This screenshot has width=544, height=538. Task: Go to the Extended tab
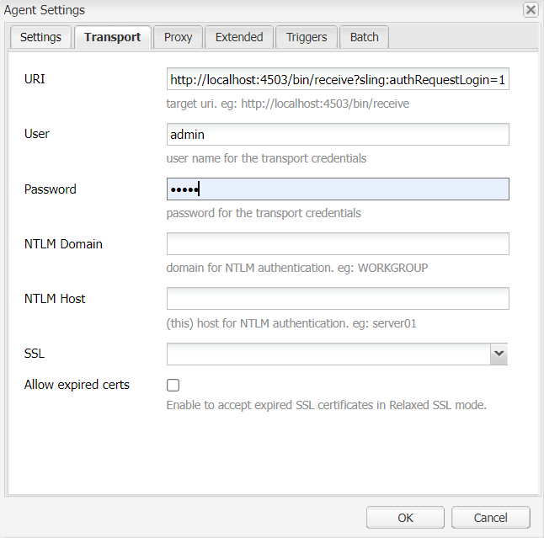coord(239,37)
